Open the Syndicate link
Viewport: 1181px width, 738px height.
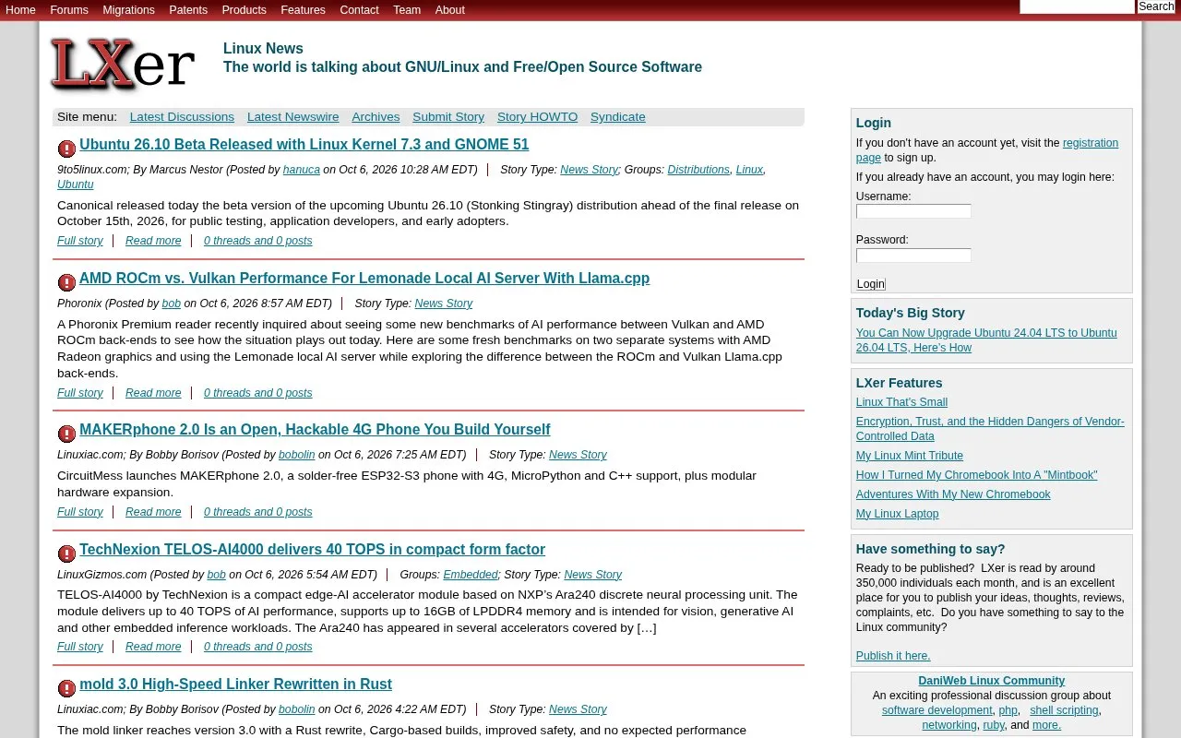(x=618, y=117)
